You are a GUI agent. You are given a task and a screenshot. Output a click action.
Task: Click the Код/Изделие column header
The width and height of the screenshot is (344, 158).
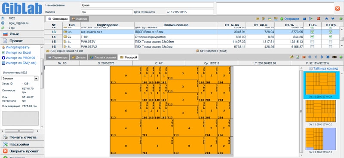[x=107, y=25]
